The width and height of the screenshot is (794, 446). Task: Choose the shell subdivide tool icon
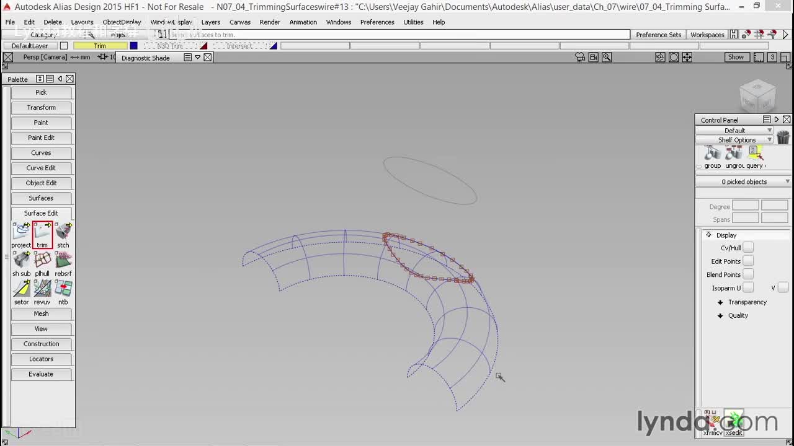click(x=21, y=260)
